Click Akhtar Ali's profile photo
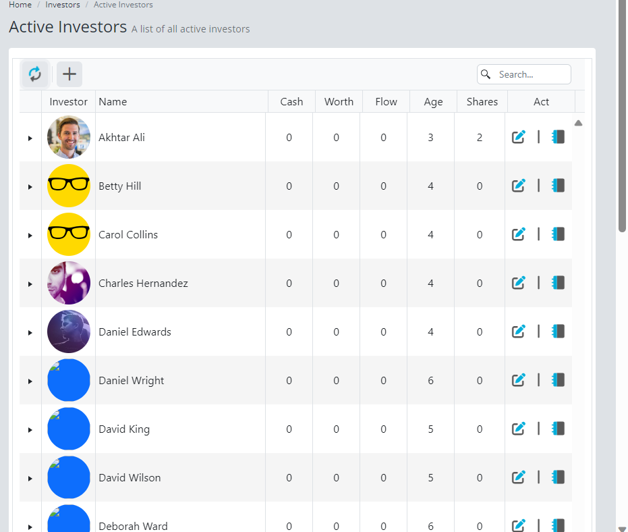Viewport: 628px width, 532px height. pyautogui.click(x=69, y=137)
